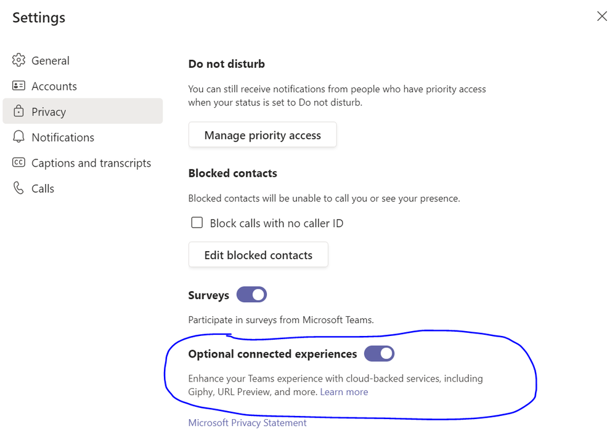The image size is (615, 448).
Task: Switch to the Accounts label
Action: coord(54,86)
